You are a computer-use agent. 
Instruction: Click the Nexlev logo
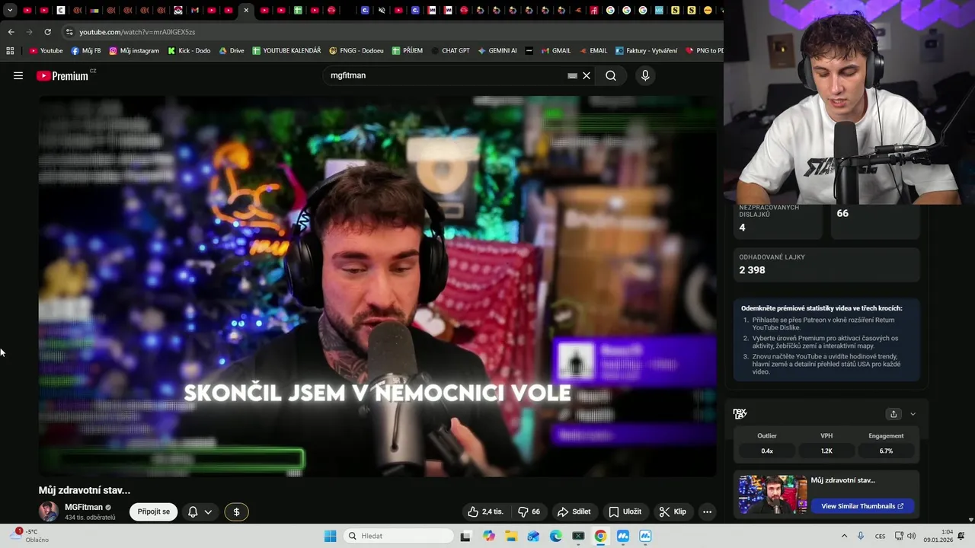[740, 414]
